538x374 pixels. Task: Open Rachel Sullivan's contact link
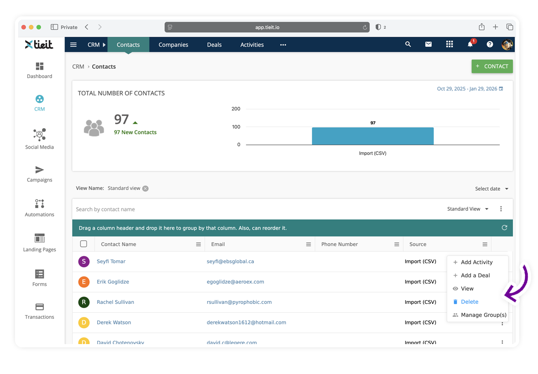(x=115, y=302)
